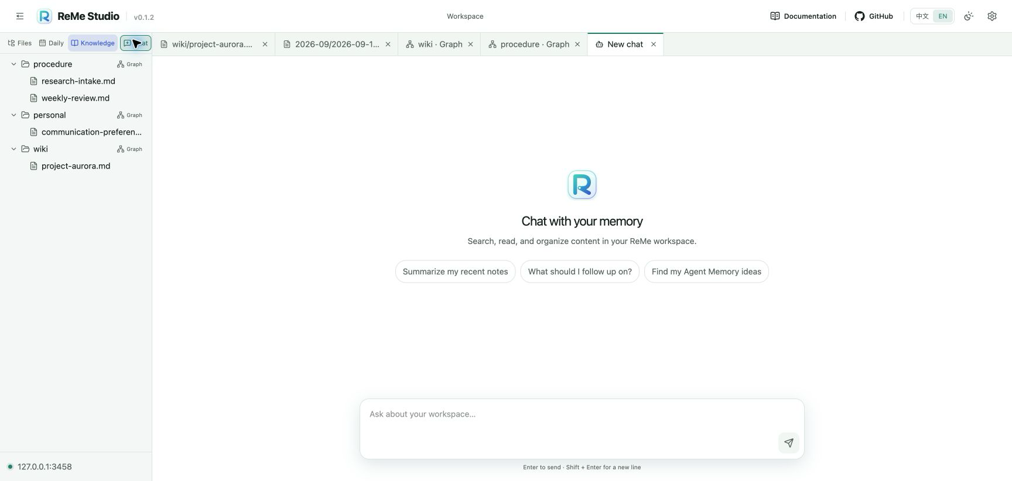Collapse the personal folder chevron
This screenshot has height=481, width=1012.
click(x=14, y=115)
